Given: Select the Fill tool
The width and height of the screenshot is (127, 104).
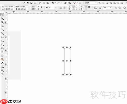Looking at the screenshot, I should coord(2,70).
